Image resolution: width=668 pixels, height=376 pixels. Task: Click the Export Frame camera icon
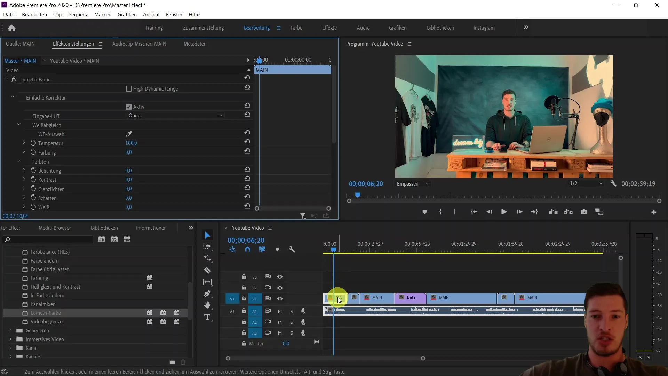584,212
